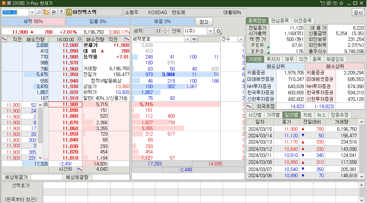Open the 장중추정 tab
Screen dimensions: 367x203
[340, 115]
